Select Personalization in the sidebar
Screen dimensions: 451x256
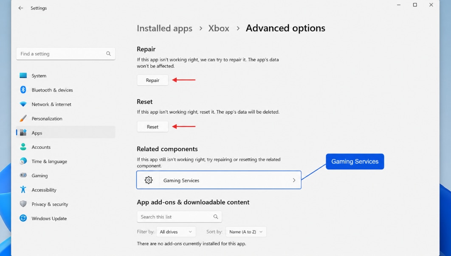[x=65, y=119]
